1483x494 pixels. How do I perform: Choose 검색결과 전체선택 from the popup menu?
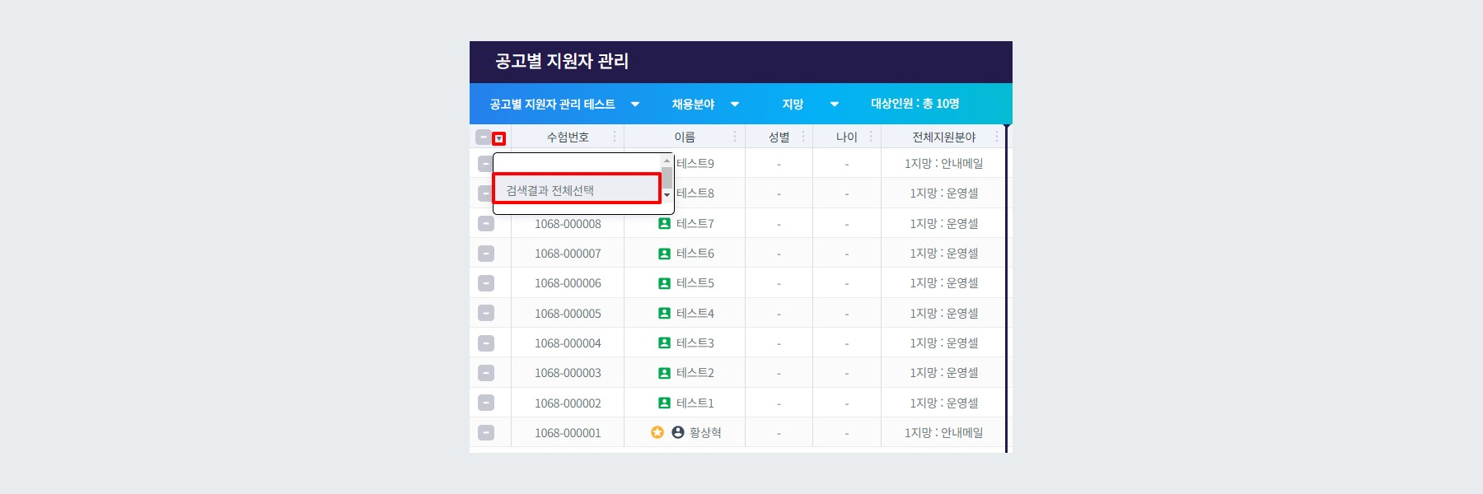point(577,189)
